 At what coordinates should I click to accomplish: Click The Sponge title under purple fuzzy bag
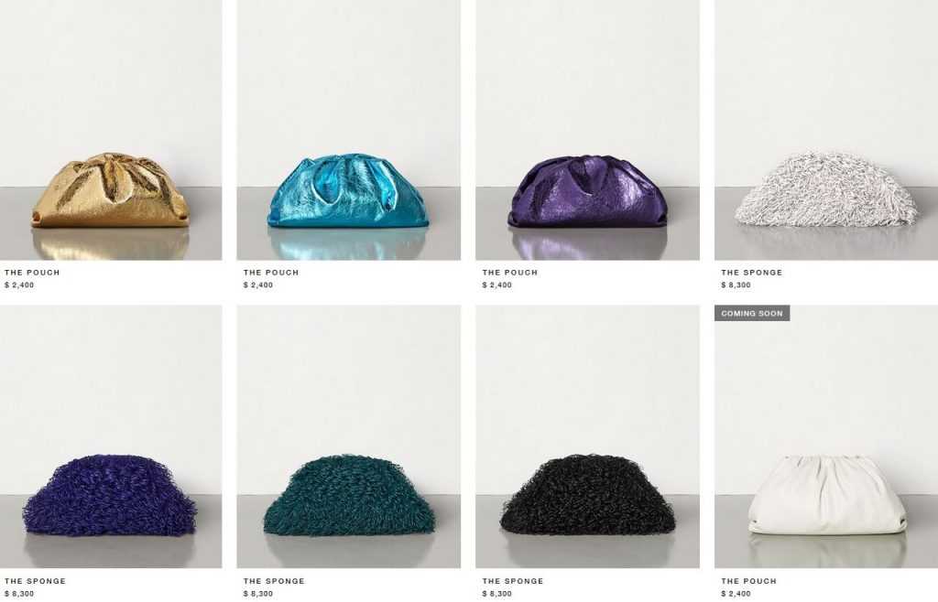click(36, 581)
